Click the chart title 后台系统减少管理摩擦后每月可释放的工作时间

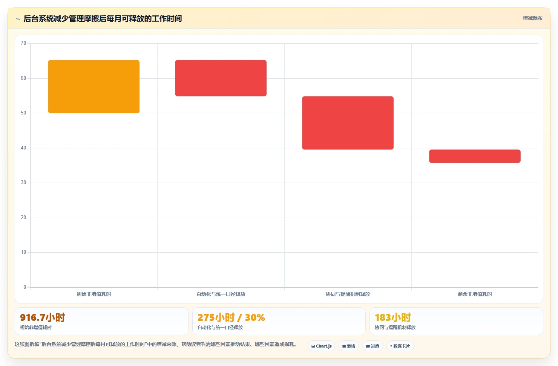click(103, 18)
